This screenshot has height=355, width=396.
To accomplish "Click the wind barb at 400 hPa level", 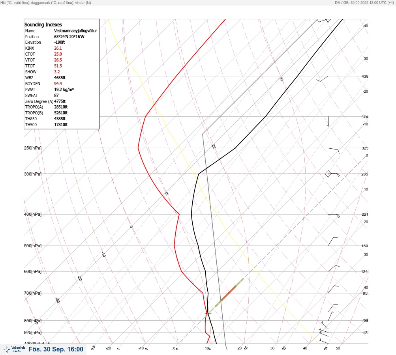I will coord(334,215).
